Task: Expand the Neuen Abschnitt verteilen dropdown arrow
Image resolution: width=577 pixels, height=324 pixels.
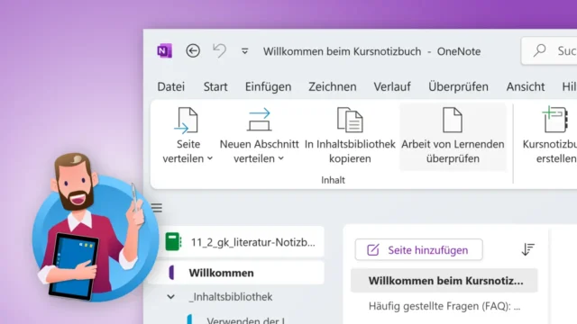Action: [x=280, y=158]
